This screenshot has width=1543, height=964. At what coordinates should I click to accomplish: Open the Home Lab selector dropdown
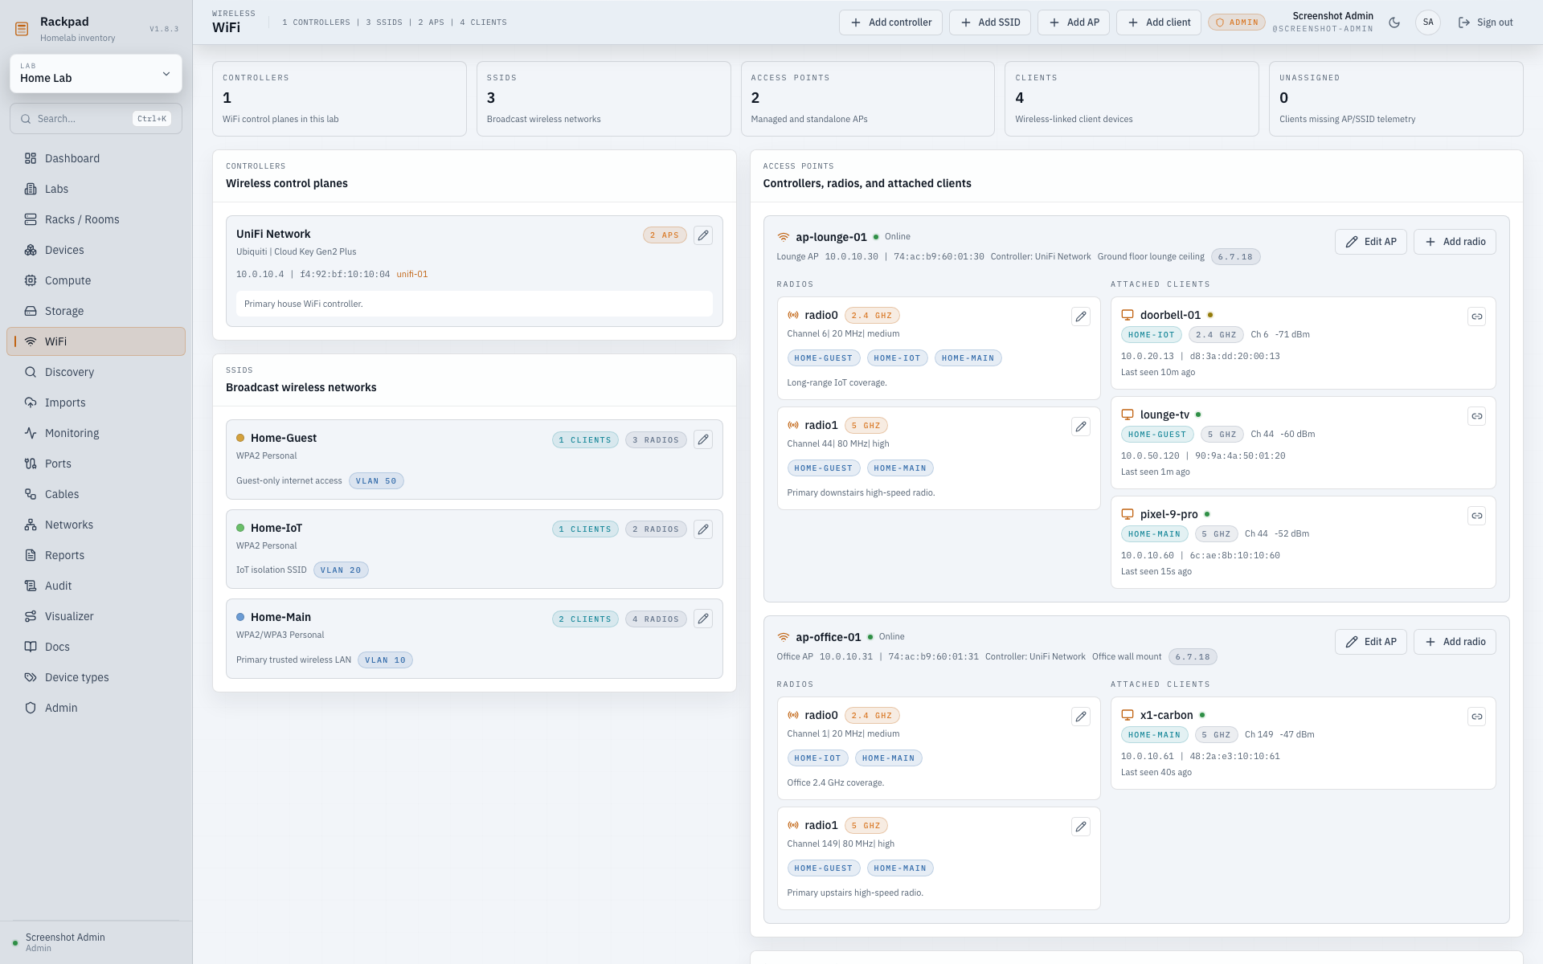96,73
